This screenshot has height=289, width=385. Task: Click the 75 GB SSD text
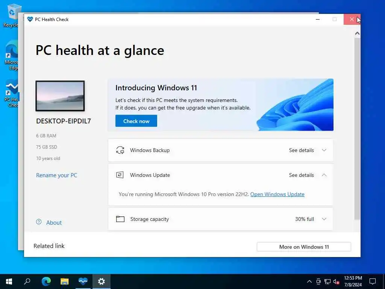(x=46, y=147)
